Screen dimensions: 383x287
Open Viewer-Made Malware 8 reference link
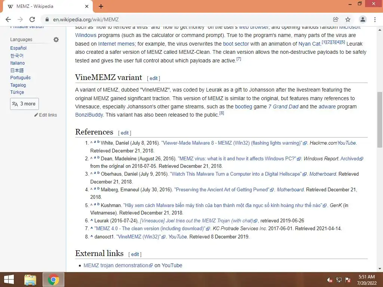[232, 143]
